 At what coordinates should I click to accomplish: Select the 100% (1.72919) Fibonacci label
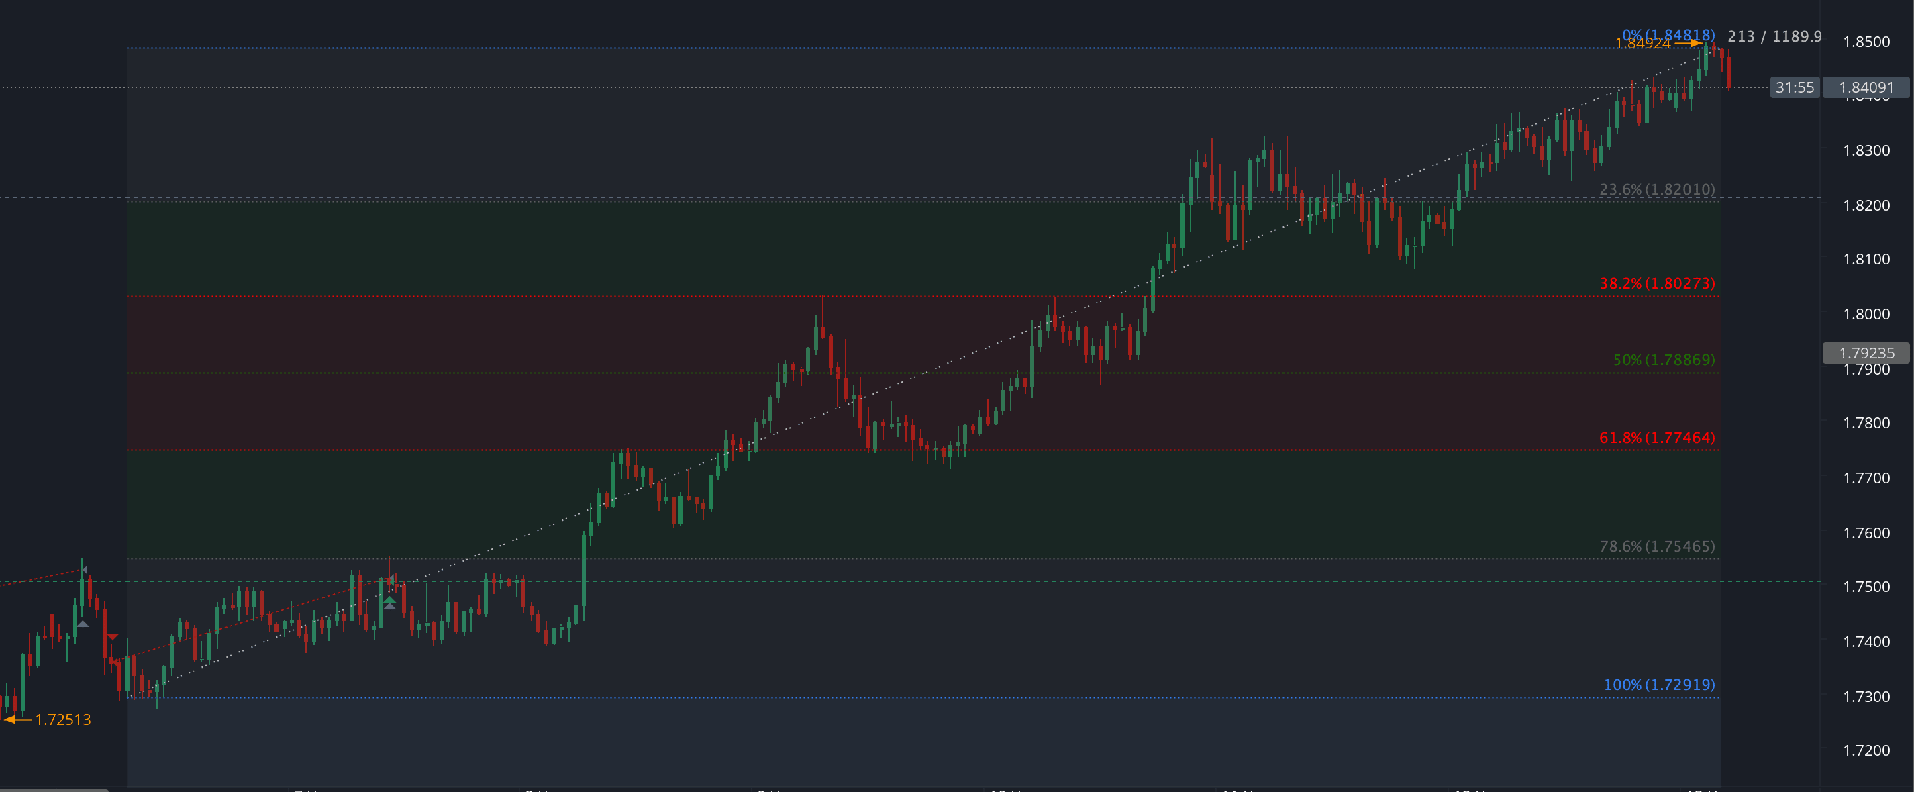click(x=1659, y=684)
